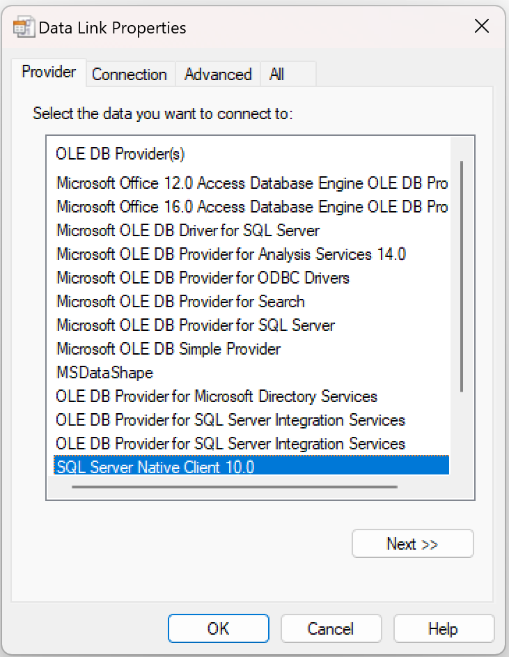
Task: Click the horizontal scrollbar of provider list
Action: (235, 487)
